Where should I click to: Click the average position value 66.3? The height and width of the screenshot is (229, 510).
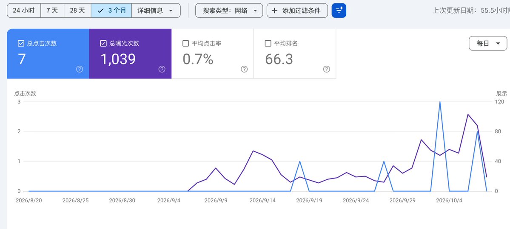pyautogui.click(x=279, y=59)
